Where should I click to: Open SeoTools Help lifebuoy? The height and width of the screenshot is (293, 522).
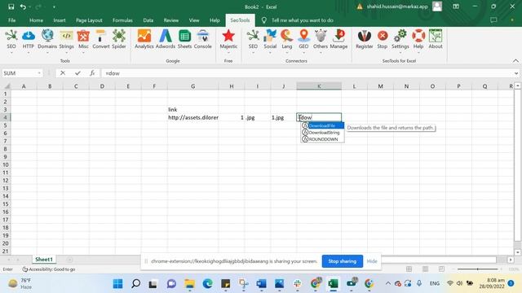[x=418, y=40]
